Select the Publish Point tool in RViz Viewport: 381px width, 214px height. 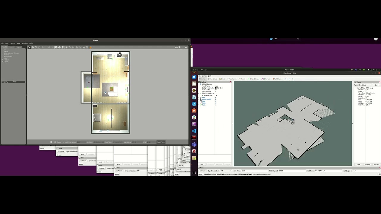277,79
